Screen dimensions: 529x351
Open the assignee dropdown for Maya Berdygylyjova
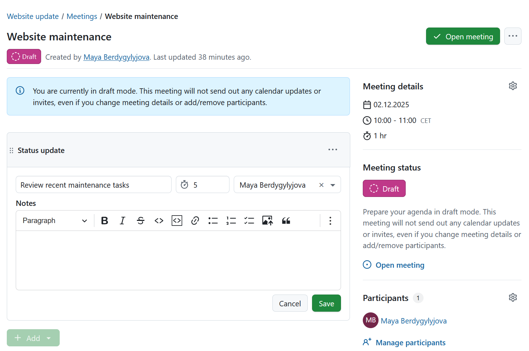tap(333, 185)
